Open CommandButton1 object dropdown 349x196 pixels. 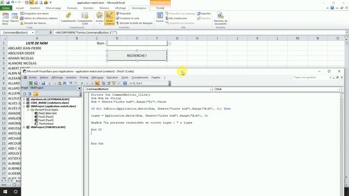[x=210, y=89]
